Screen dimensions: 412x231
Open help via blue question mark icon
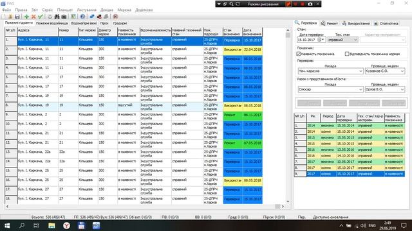(x=82, y=17)
